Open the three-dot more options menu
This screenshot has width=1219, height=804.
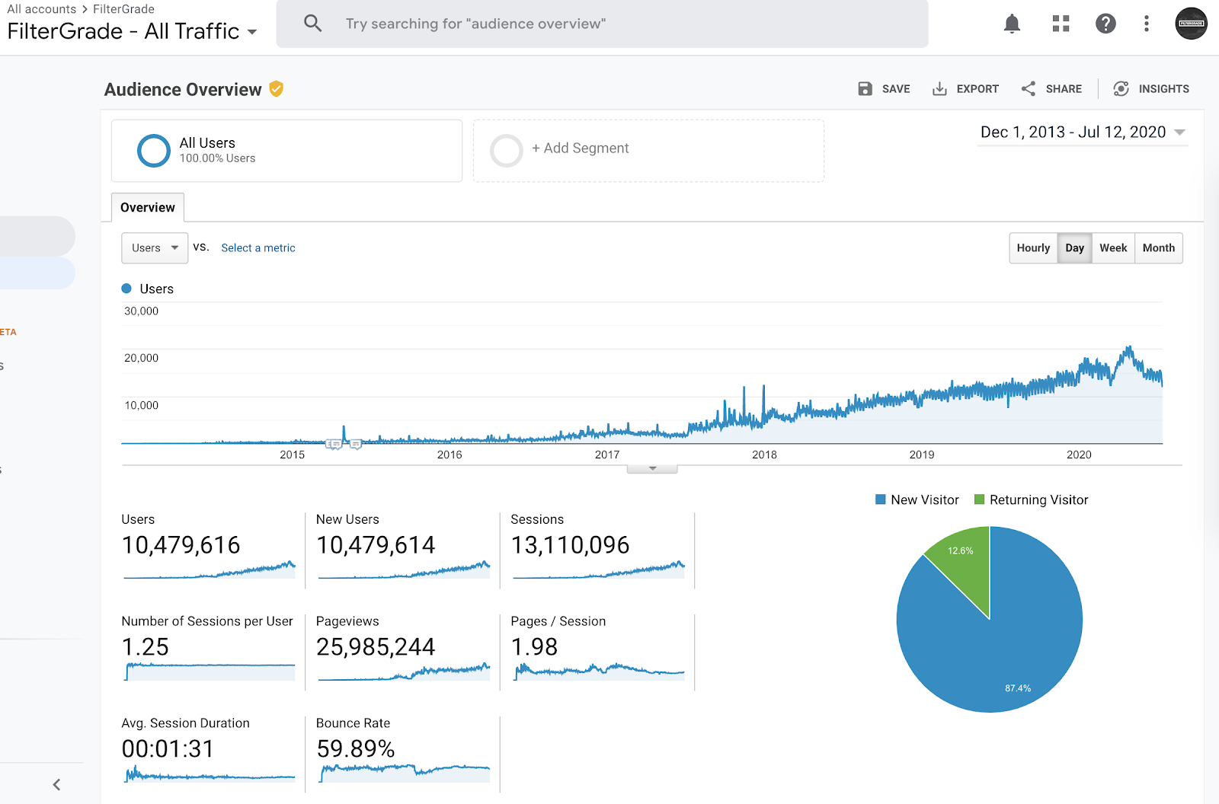coord(1146,24)
